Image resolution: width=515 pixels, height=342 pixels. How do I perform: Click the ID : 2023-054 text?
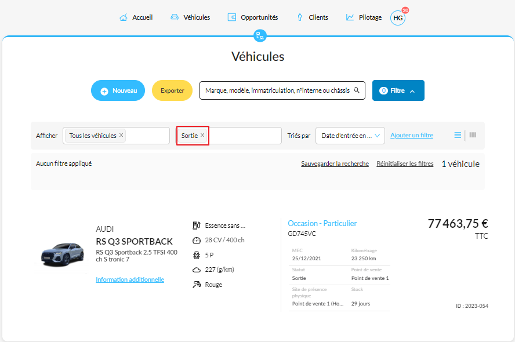click(x=472, y=306)
